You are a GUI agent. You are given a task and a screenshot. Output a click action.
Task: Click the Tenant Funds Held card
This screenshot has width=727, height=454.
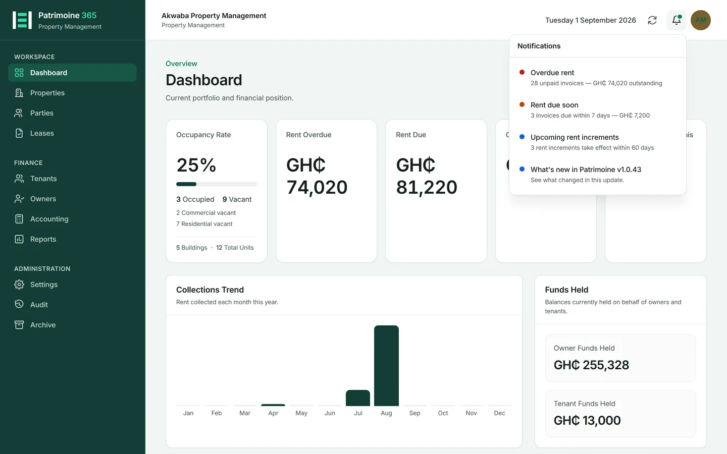point(620,414)
